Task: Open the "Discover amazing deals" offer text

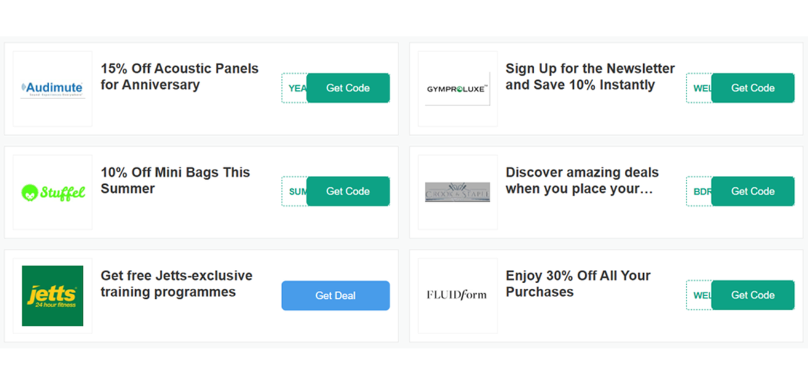Action: [x=582, y=180]
